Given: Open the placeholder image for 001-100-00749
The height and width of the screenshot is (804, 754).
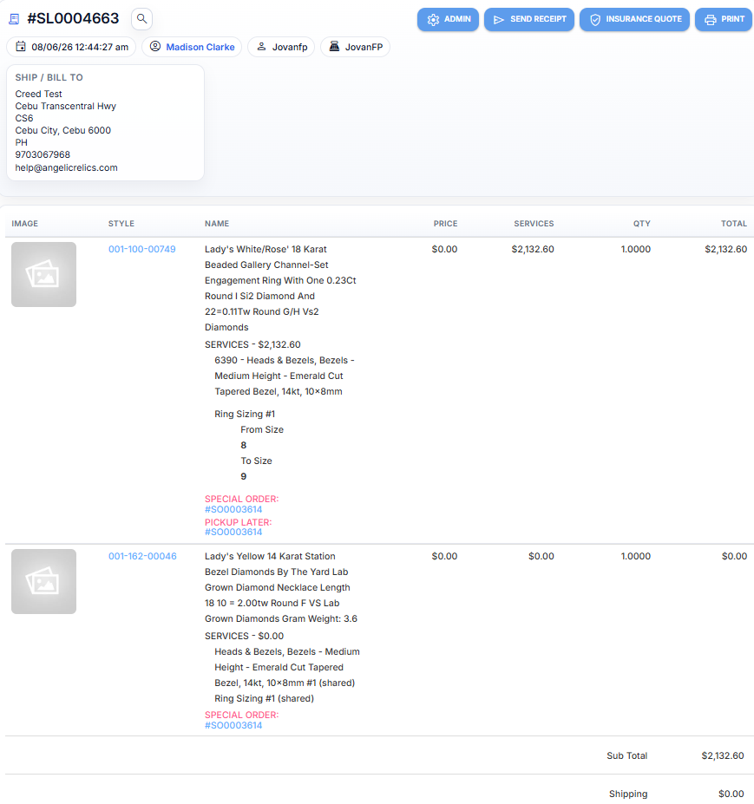Looking at the screenshot, I should pos(43,274).
